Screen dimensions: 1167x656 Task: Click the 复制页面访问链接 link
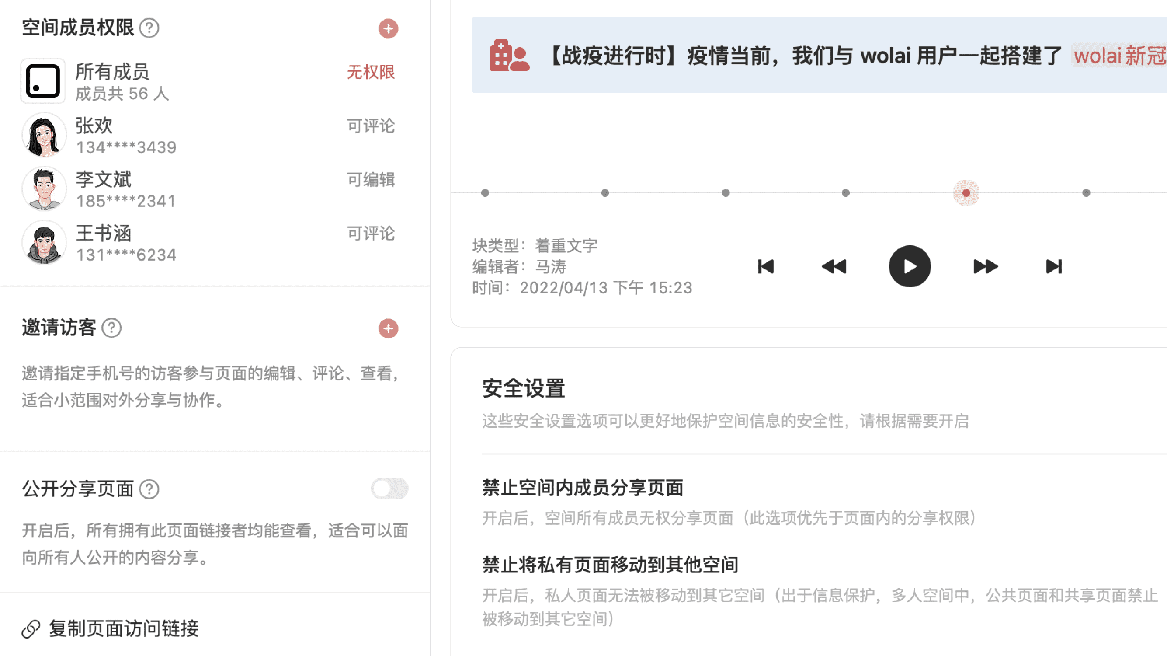point(125,629)
